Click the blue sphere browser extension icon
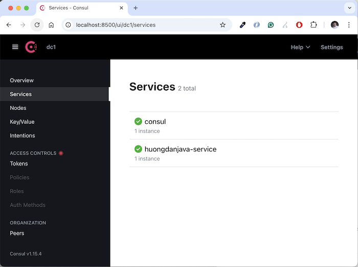The image size is (358, 267). [257, 25]
